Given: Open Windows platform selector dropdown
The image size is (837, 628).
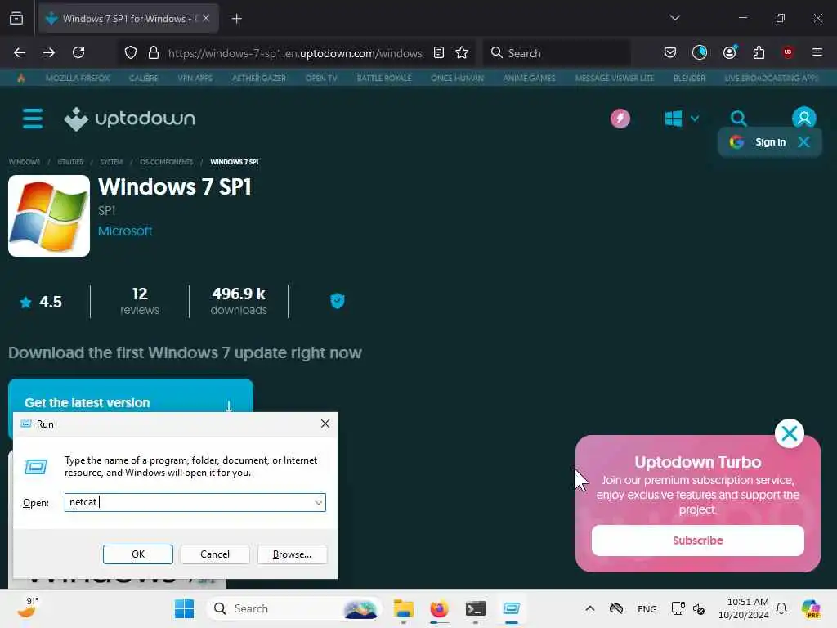Looking at the screenshot, I should 682,119.
